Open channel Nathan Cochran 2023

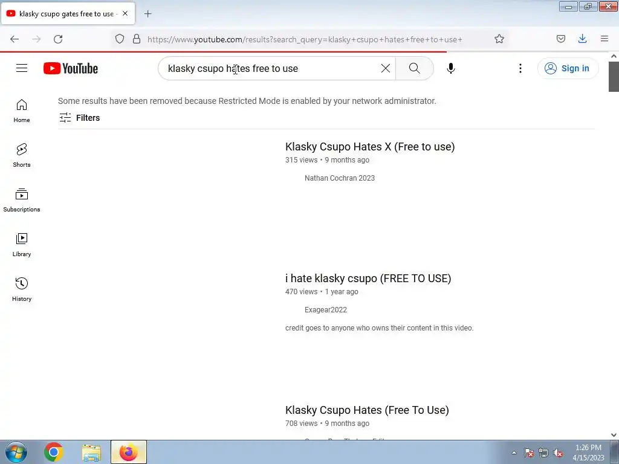(340, 178)
